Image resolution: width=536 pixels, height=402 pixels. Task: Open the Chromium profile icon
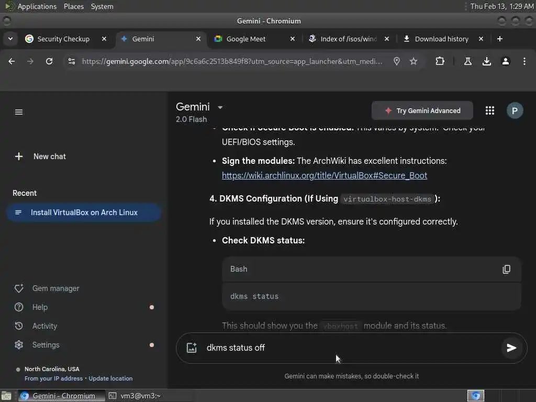[x=506, y=61]
